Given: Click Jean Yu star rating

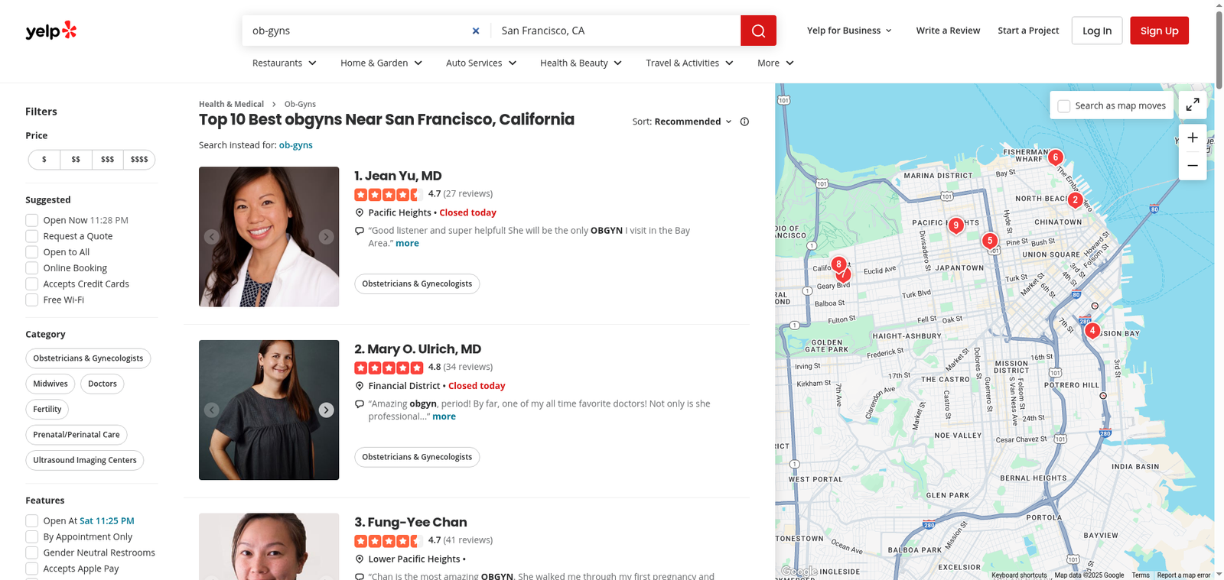Looking at the screenshot, I should pos(389,194).
